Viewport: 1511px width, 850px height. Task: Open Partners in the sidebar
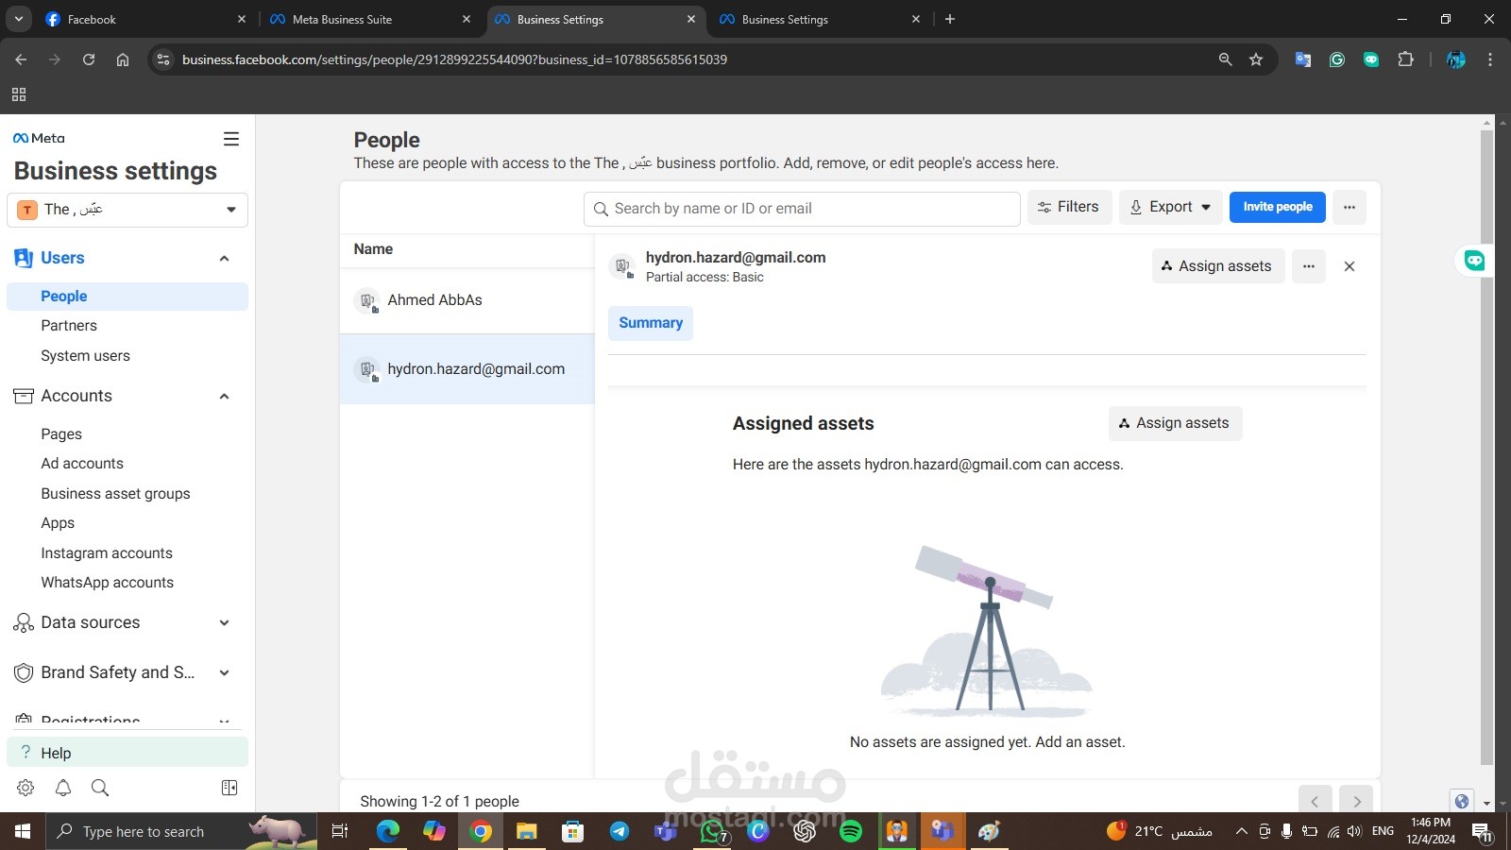pyautogui.click(x=69, y=326)
